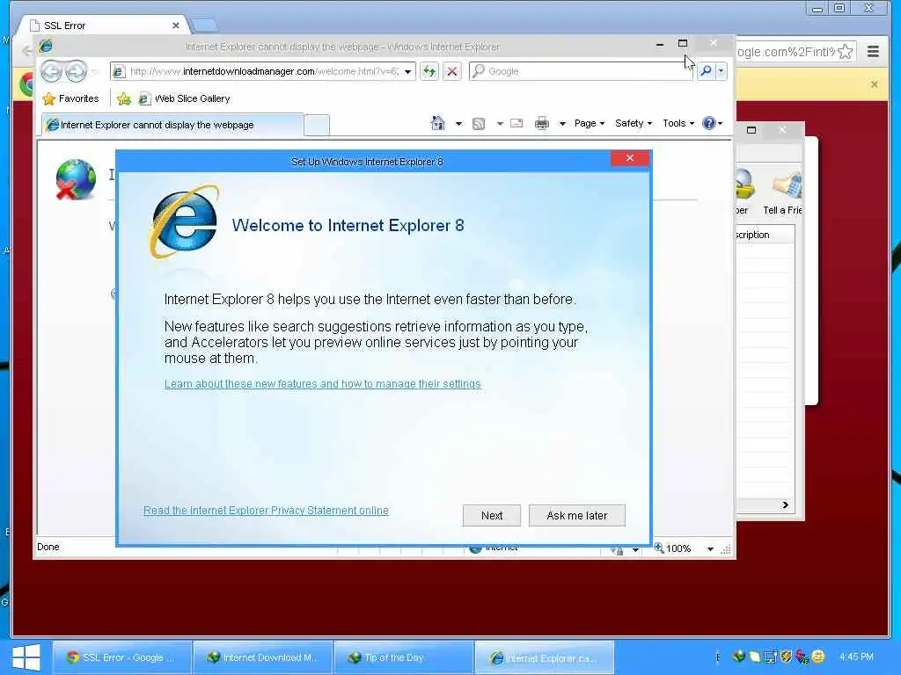Screen dimensions: 901x675
Task: Click the zoom magnifier icon in status bar
Action: click(659, 548)
